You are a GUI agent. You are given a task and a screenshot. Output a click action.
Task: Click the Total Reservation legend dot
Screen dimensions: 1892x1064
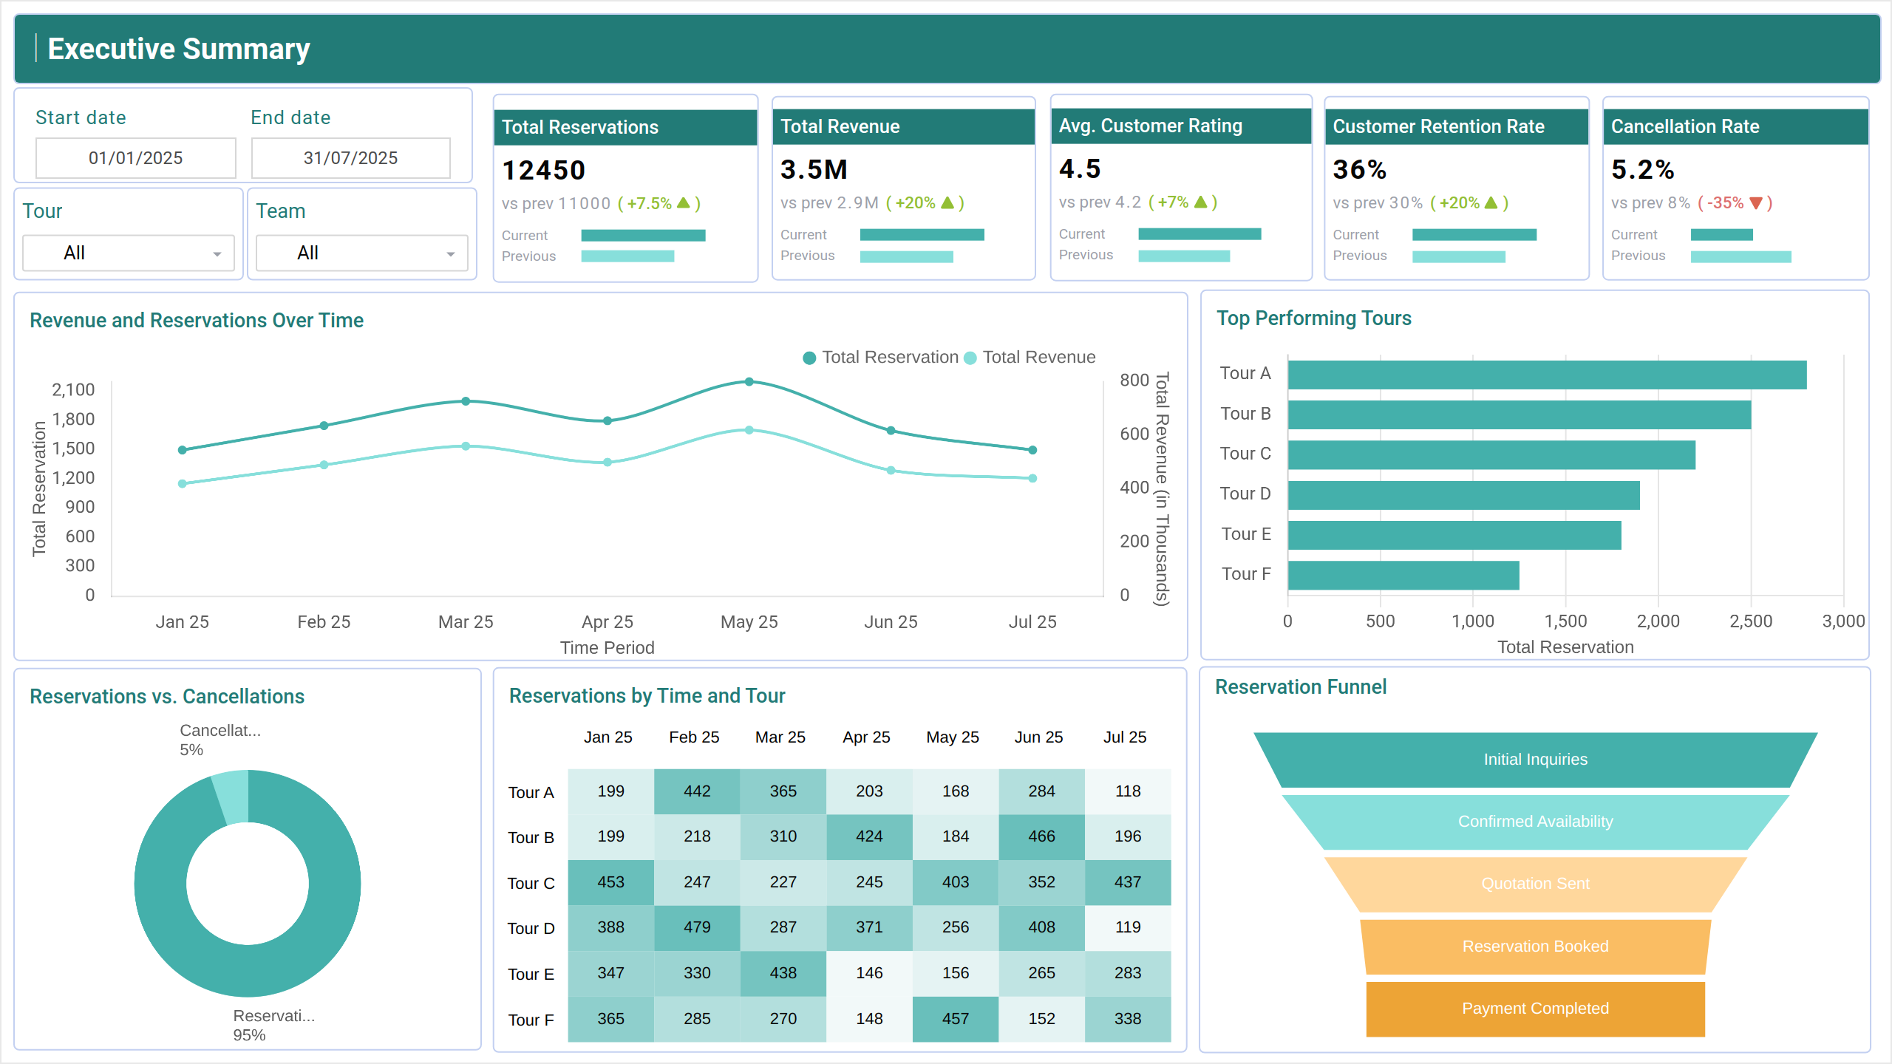pyautogui.click(x=809, y=358)
